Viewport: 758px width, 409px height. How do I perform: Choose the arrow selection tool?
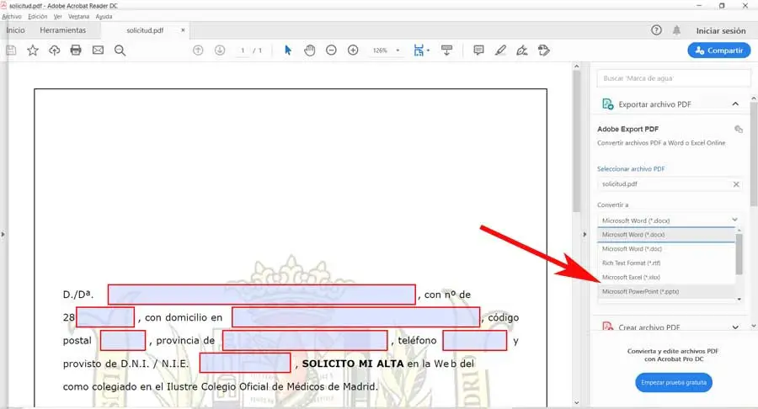(288, 50)
